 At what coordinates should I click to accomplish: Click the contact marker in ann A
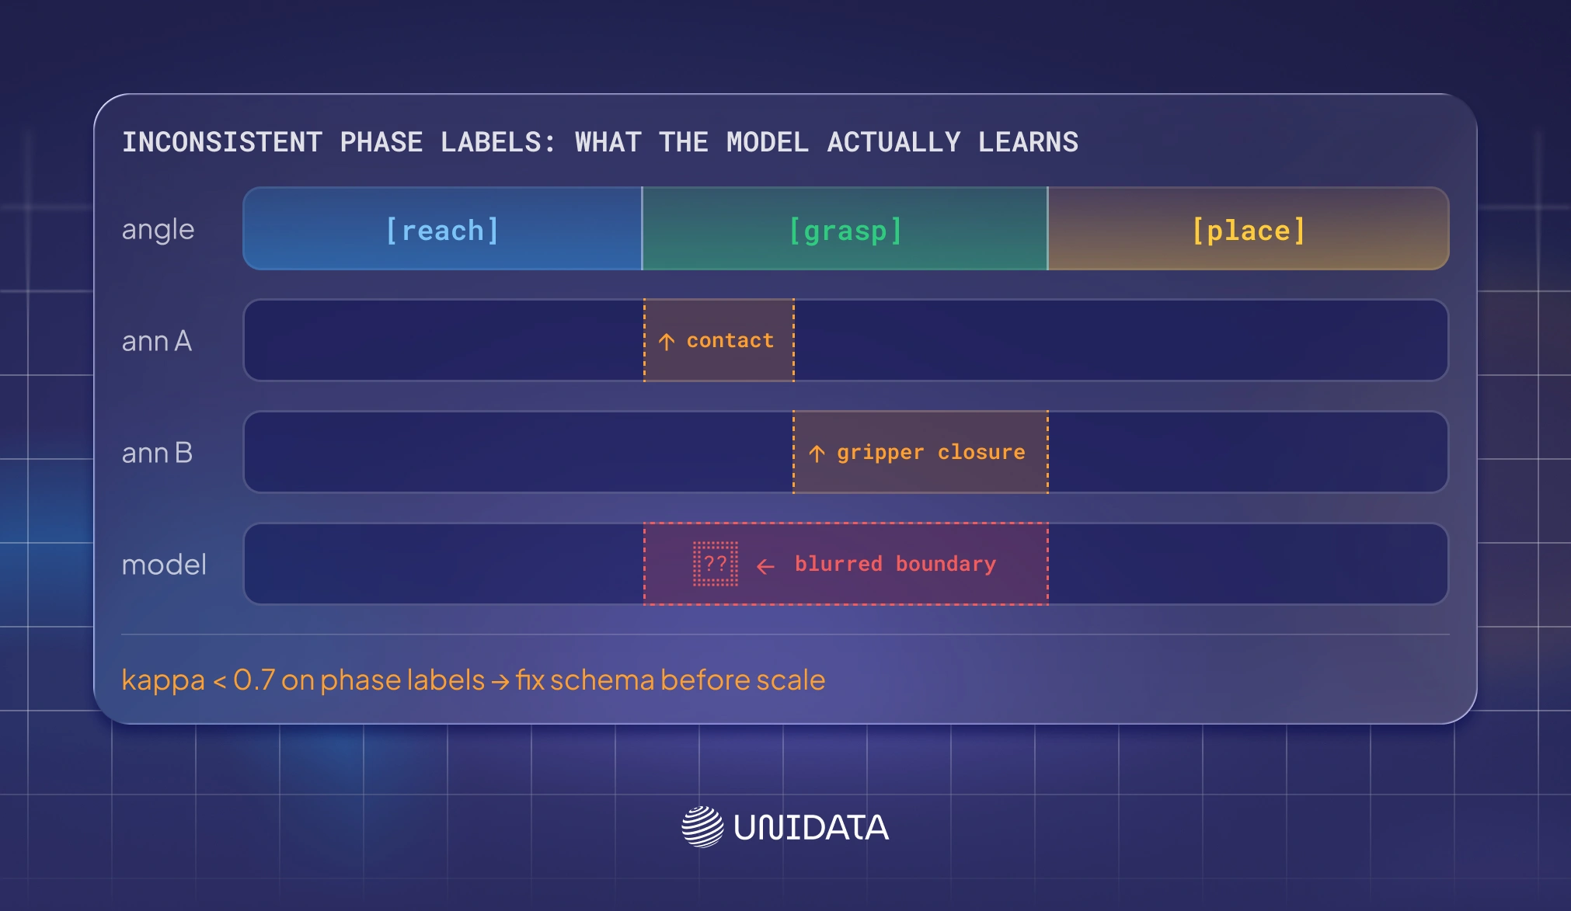coord(719,340)
